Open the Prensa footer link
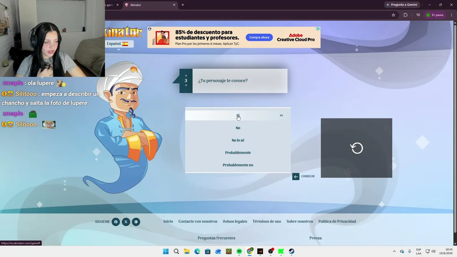 click(316, 238)
